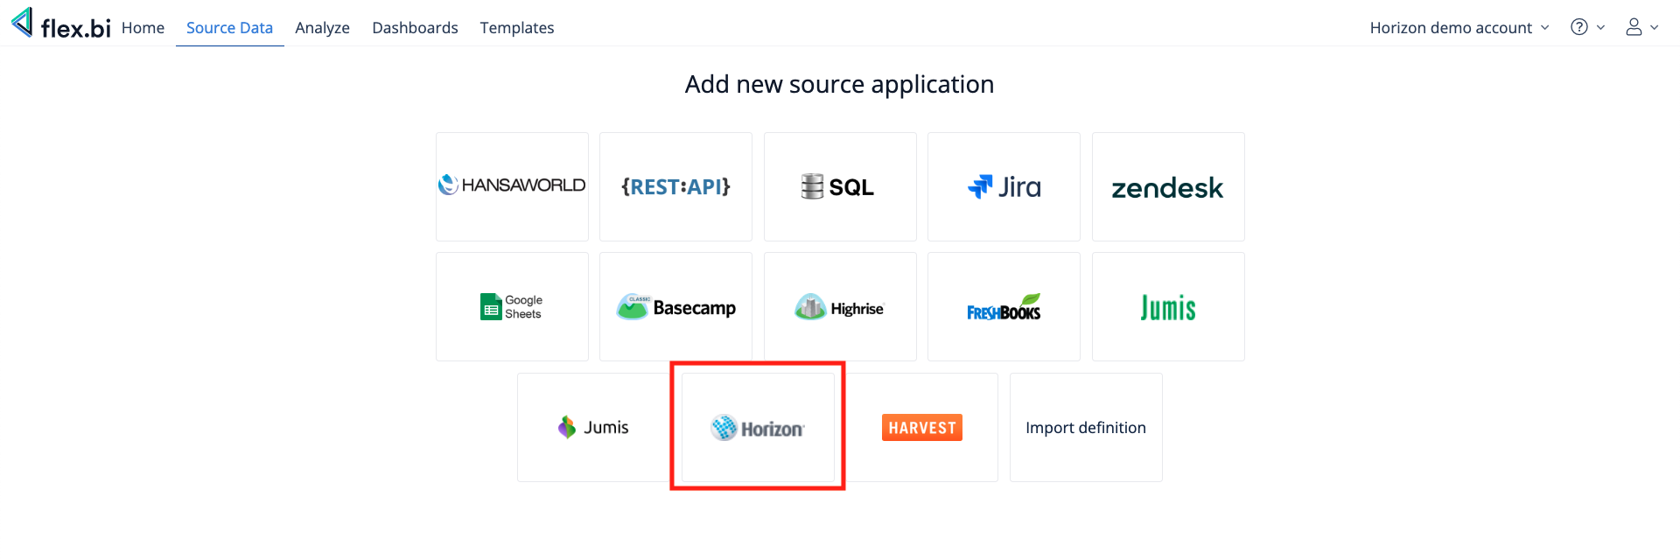
Task: Click the Import definition tile
Action: click(x=1086, y=428)
